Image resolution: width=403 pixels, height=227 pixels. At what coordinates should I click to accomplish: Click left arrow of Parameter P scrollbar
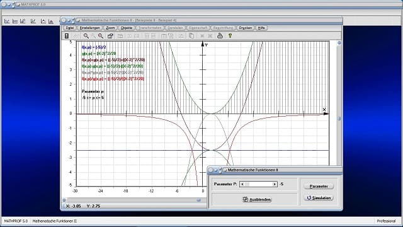242,184
